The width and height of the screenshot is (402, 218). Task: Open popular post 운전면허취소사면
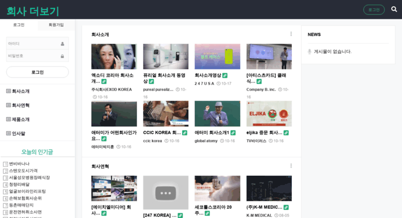25,212
